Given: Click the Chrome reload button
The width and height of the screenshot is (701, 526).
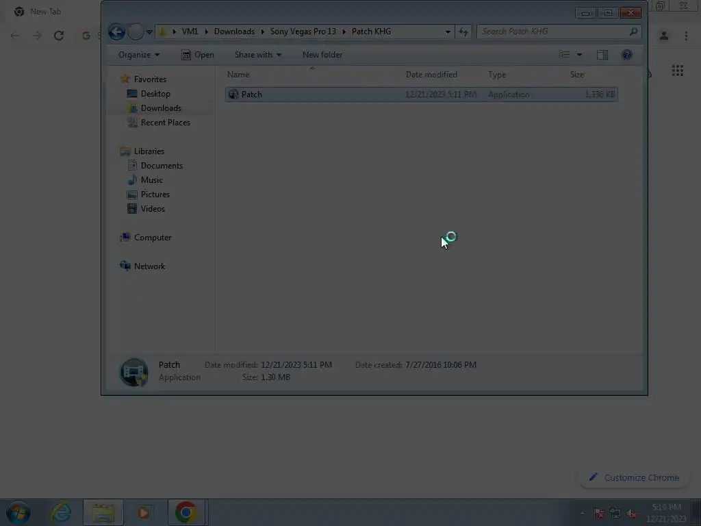Looking at the screenshot, I should coord(59,36).
